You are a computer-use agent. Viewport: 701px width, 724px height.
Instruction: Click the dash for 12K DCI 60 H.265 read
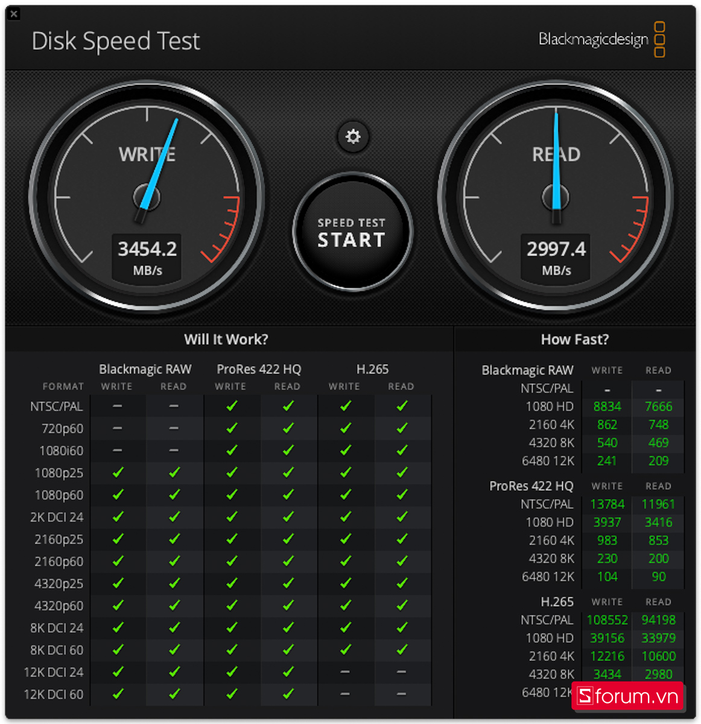tap(401, 694)
